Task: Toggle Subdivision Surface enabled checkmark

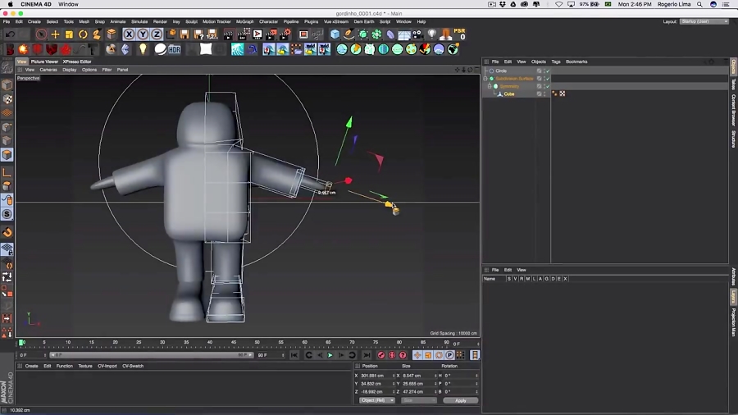Action: [x=548, y=79]
